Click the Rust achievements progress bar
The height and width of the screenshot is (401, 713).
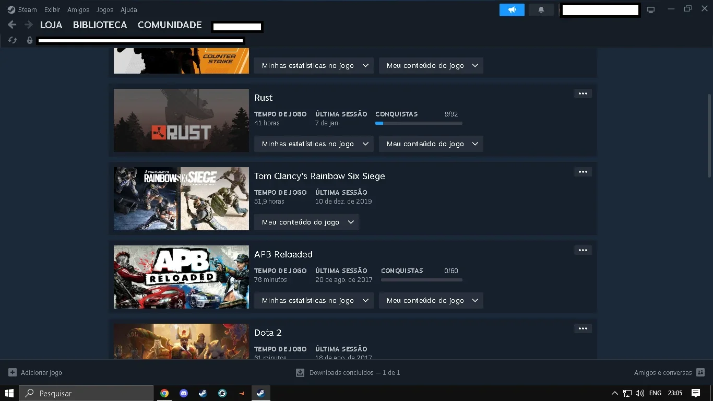point(419,123)
